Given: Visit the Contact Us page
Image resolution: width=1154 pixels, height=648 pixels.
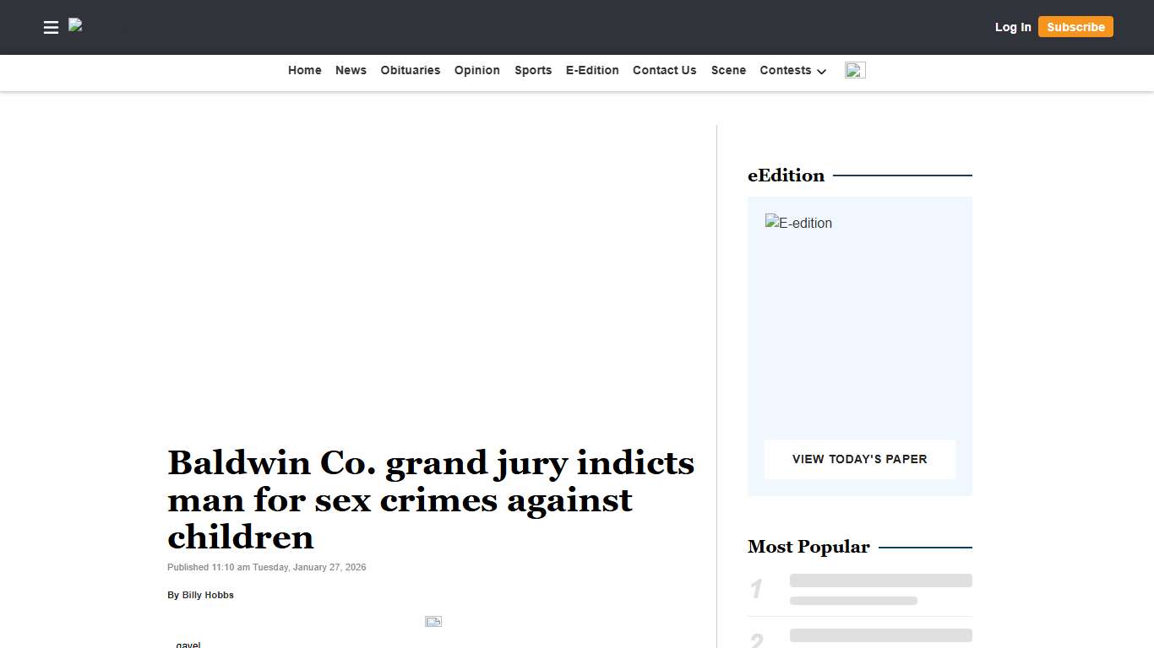Looking at the screenshot, I should point(664,70).
